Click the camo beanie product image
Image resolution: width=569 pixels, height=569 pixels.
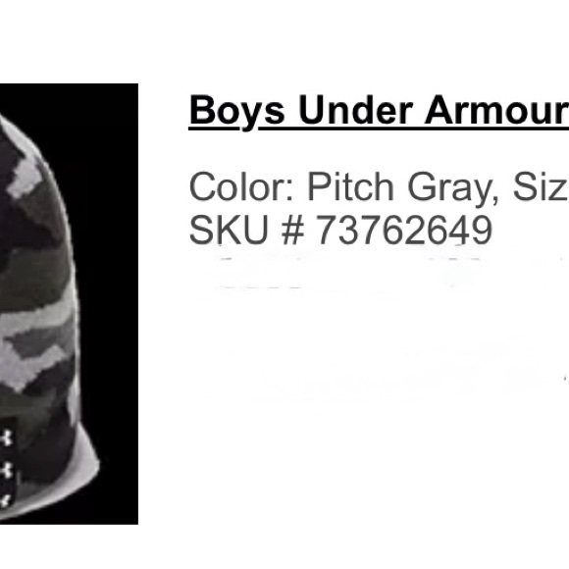(x=69, y=304)
